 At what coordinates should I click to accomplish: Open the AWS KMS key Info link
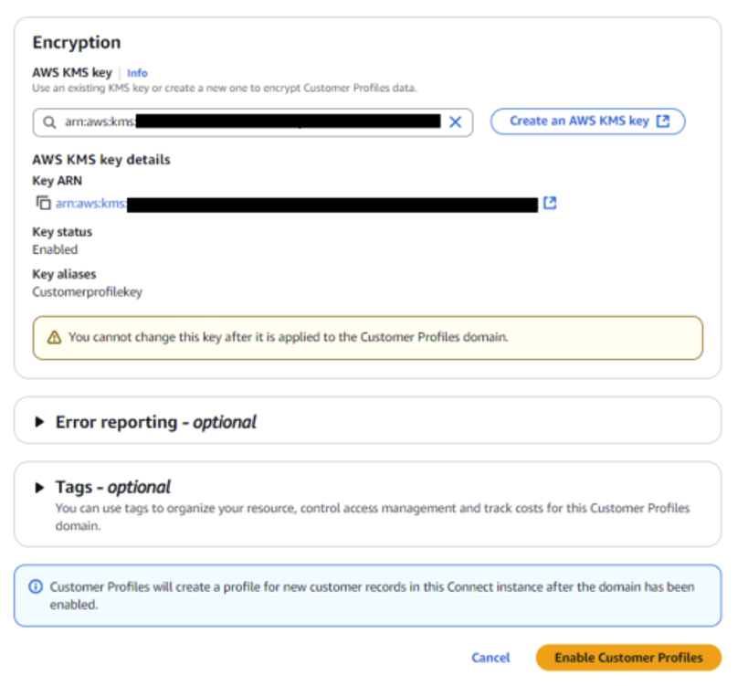[x=137, y=73]
